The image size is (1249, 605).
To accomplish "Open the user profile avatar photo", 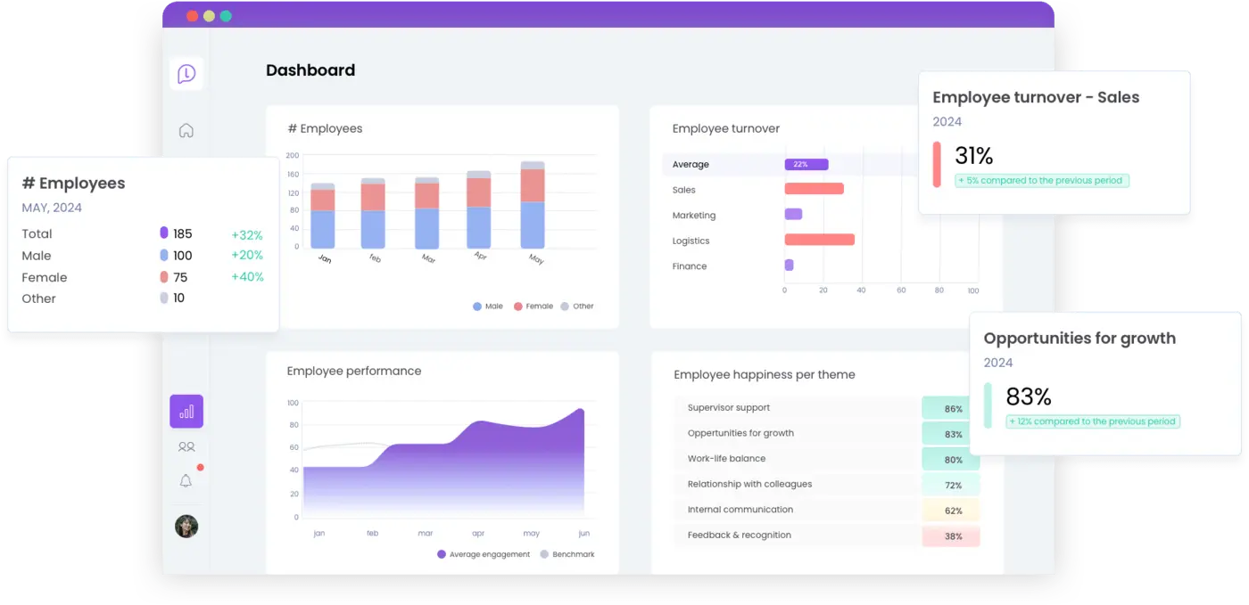I will (186, 527).
